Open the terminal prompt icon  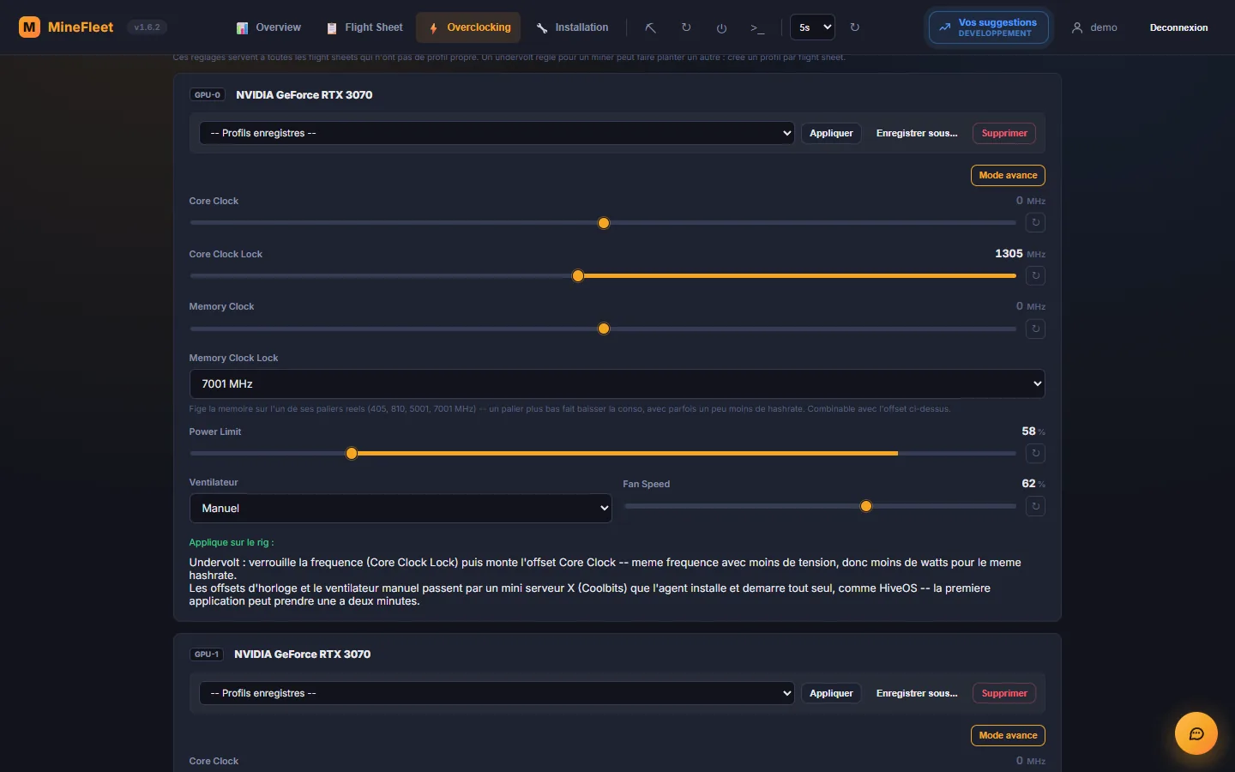click(x=757, y=27)
